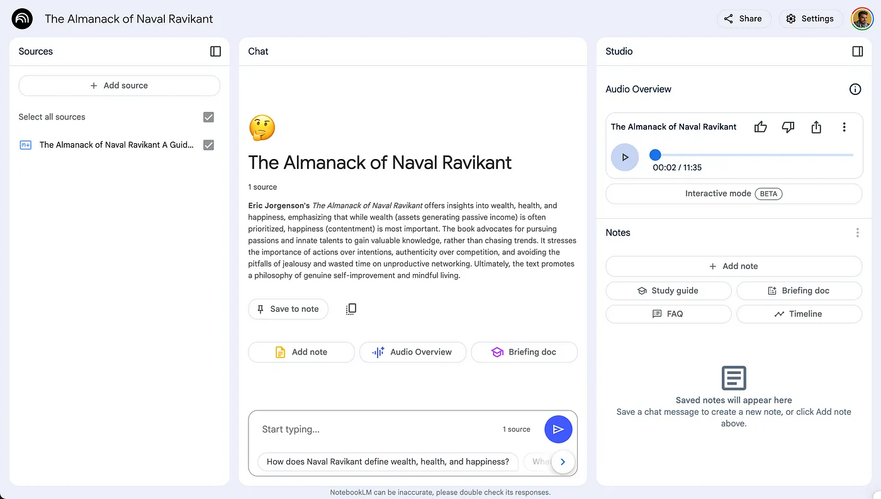Play the audio overview
Image resolution: width=881 pixels, height=499 pixels.
pyautogui.click(x=625, y=157)
